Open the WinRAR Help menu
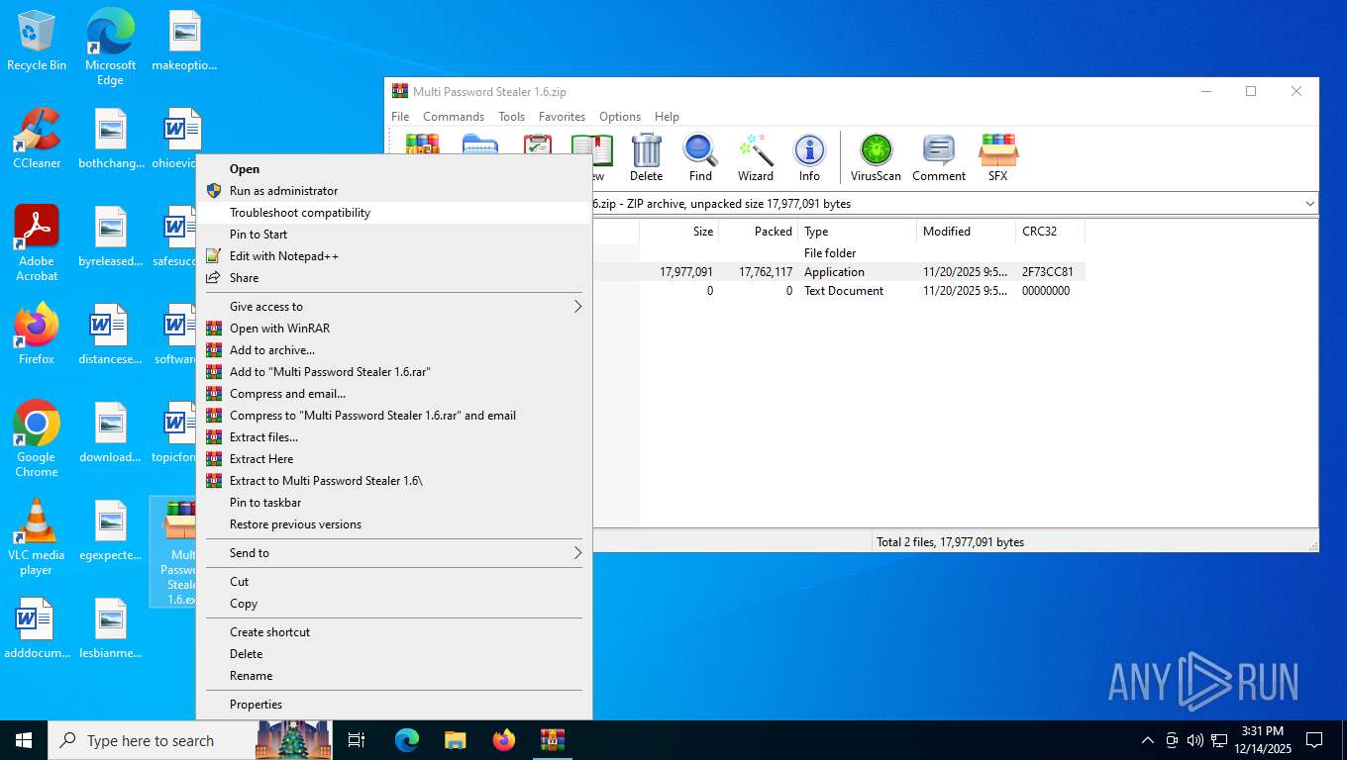The height and width of the screenshot is (760, 1347). coord(667,117)
